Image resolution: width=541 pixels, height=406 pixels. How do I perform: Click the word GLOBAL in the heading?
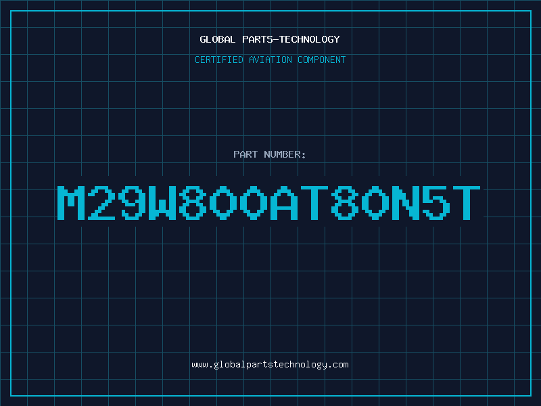(217, 39)
